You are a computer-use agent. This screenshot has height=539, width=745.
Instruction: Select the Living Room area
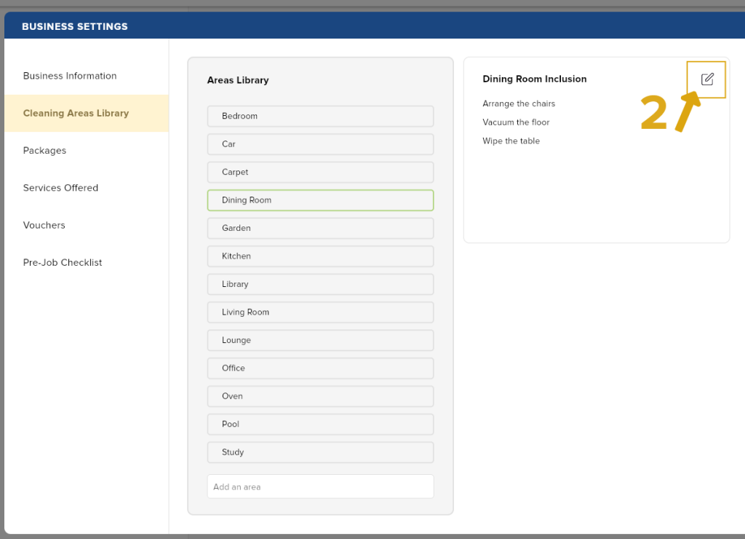[320, 312]
